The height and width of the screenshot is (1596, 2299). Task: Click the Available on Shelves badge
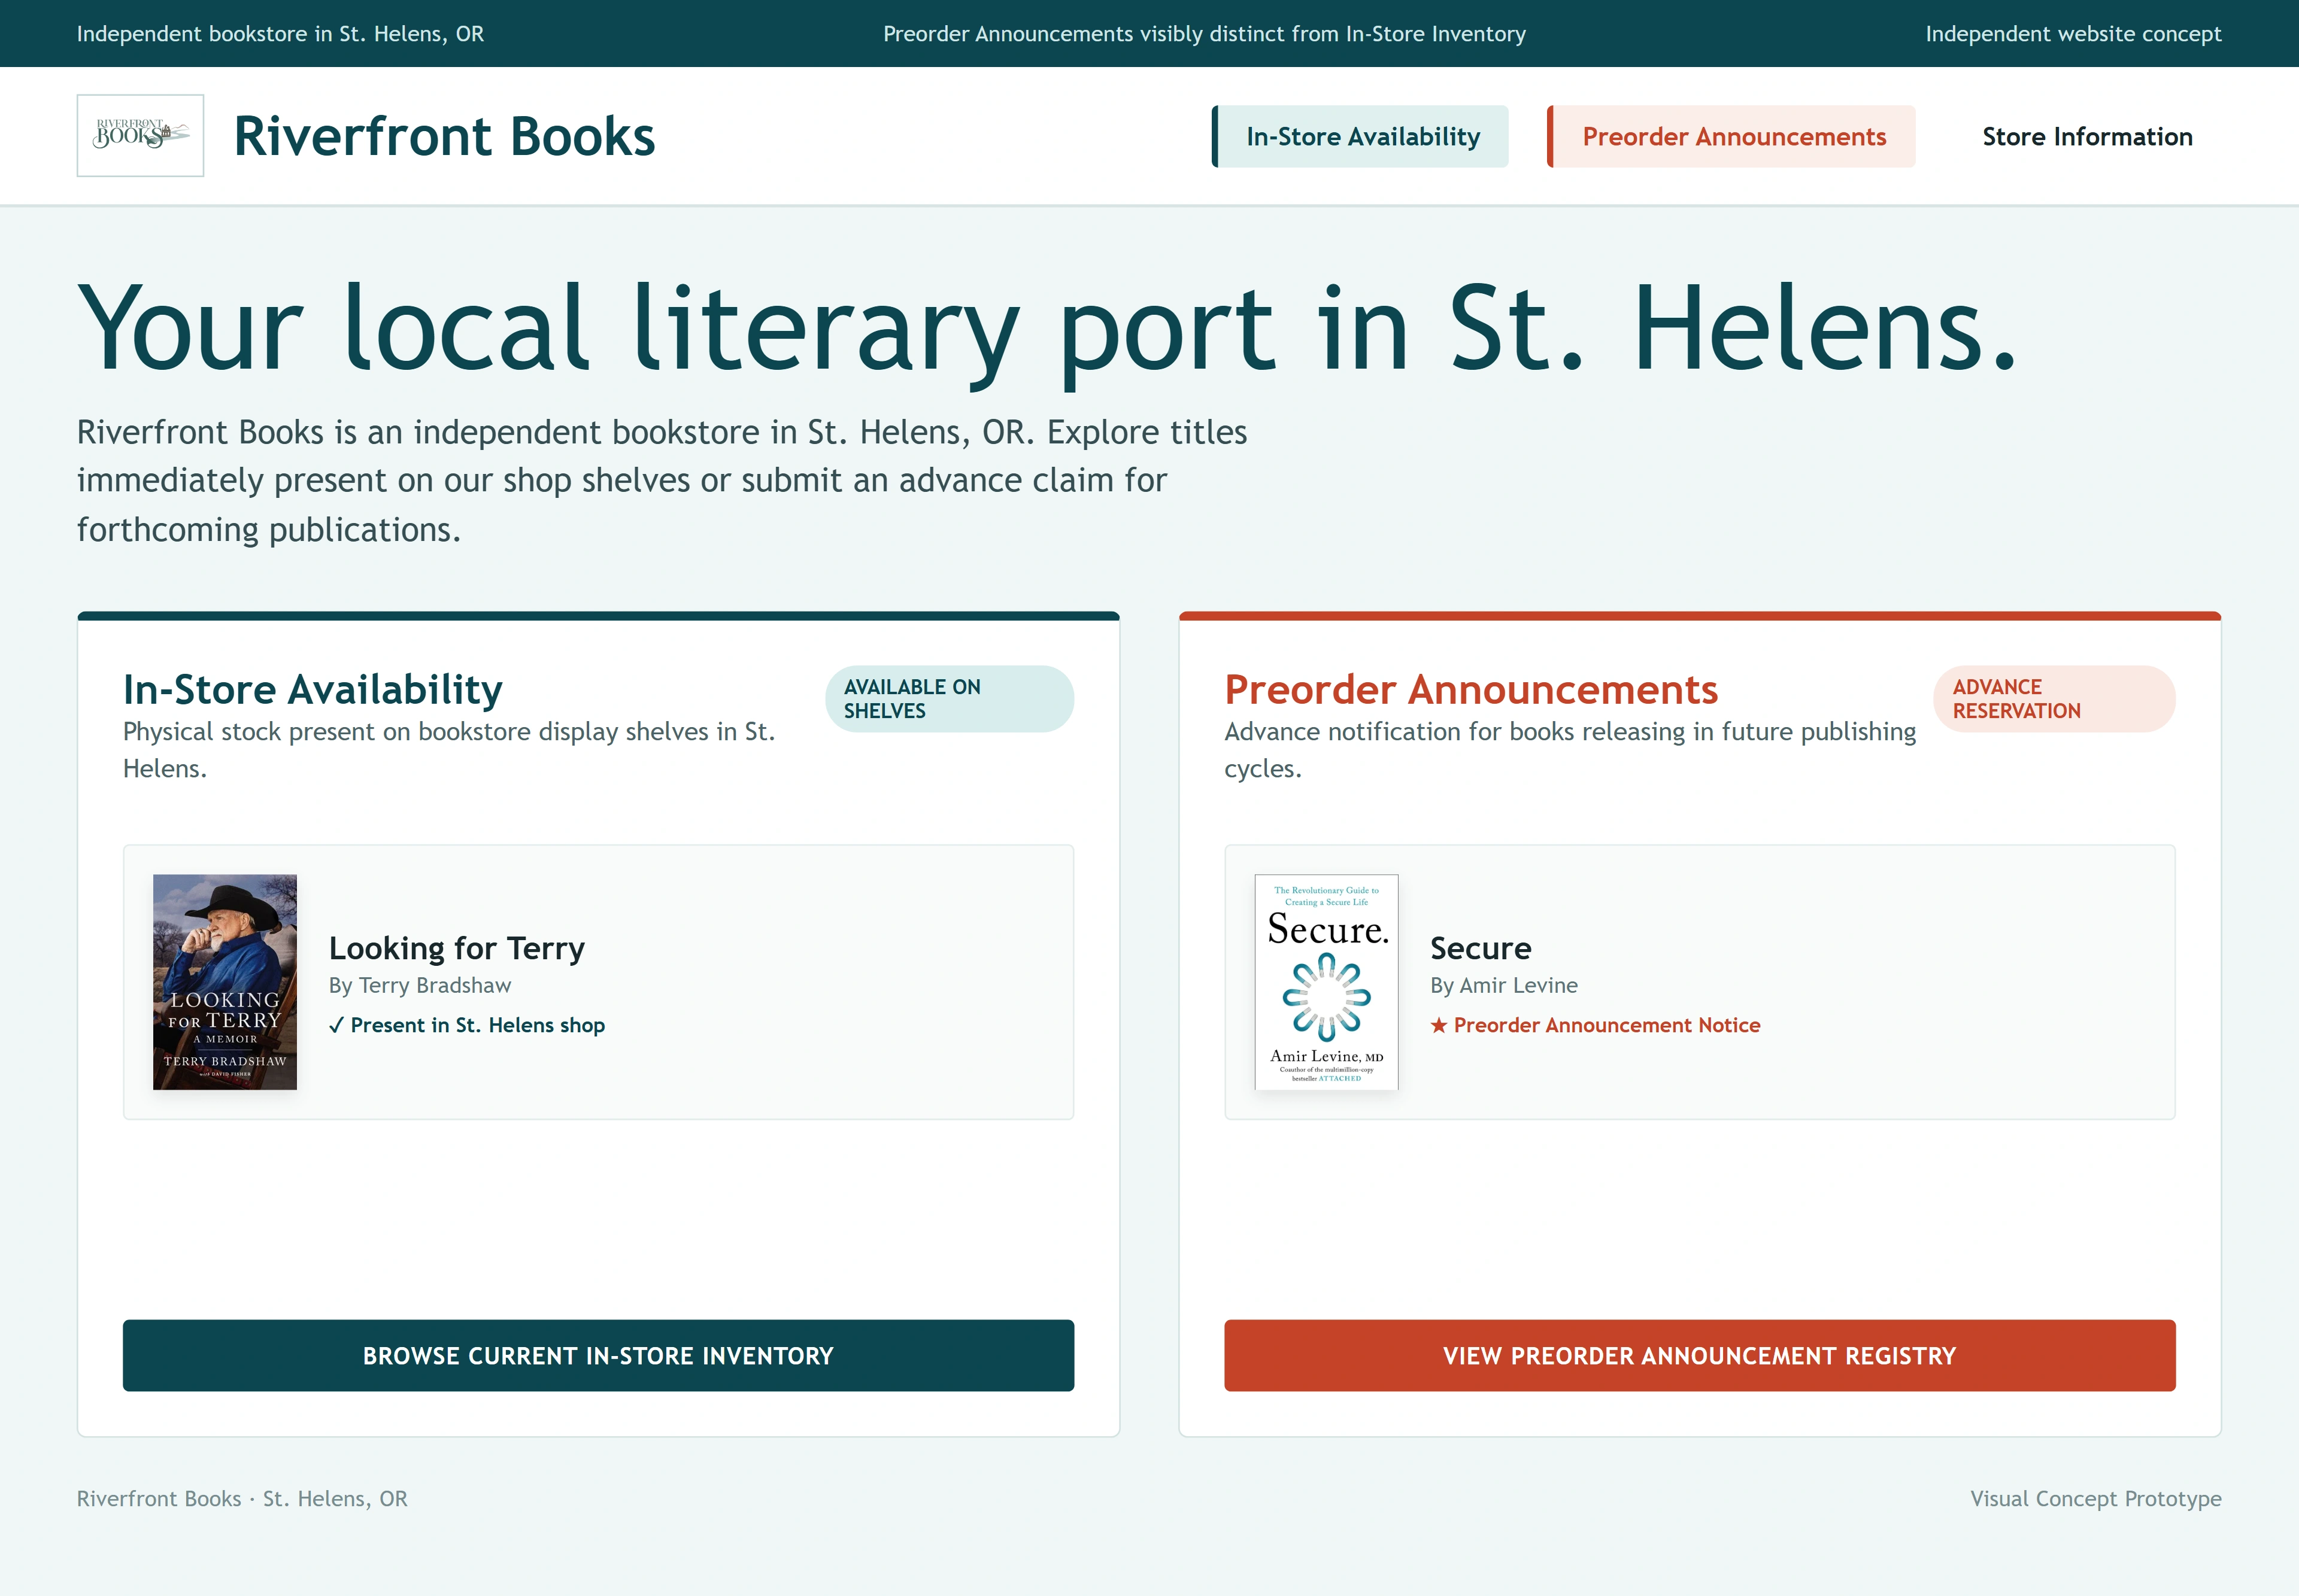(950, 698)
